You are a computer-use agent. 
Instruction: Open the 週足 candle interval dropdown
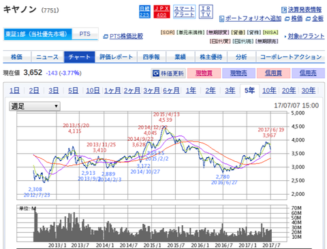point(35,106)
